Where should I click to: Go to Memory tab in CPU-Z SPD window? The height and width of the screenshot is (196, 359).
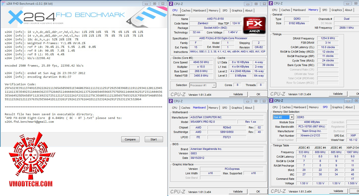314,107
